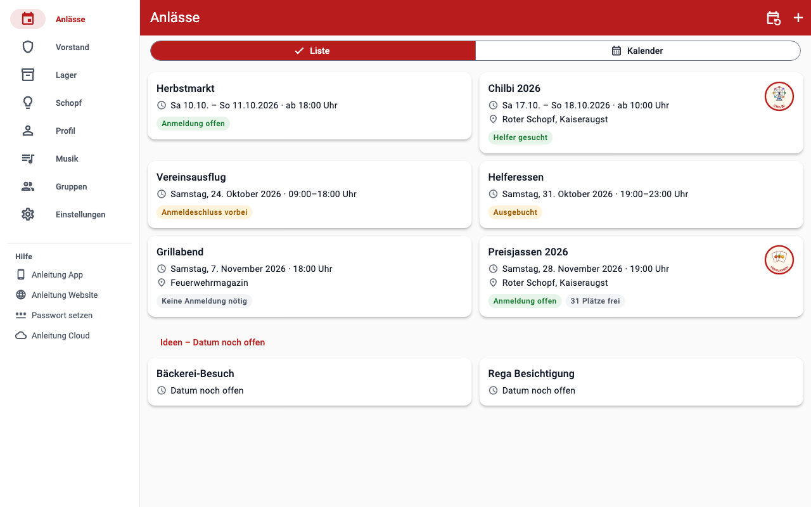Viewport: 811px width, 507px height.
Task: Click the Keine Anmeldung nötig badge
Action: click(204, 301)
